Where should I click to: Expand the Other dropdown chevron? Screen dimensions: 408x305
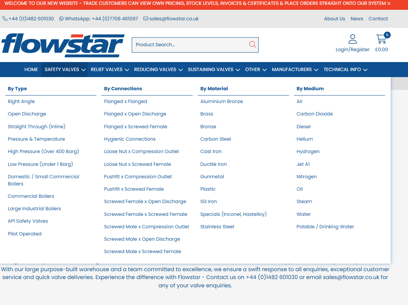tap(264, 70)
